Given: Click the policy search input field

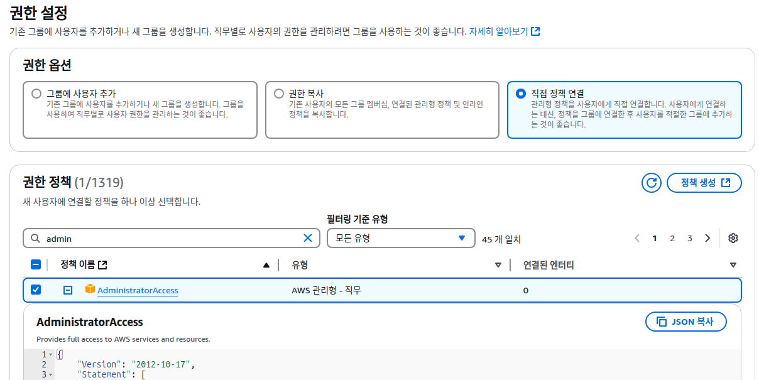Looking at the screenshot, I should coord(172,238).
